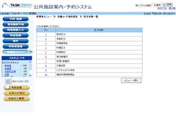Click the お知らせ表示 button
The width and height of the screenshot is (176, 132).
click(x=16, y=93)
